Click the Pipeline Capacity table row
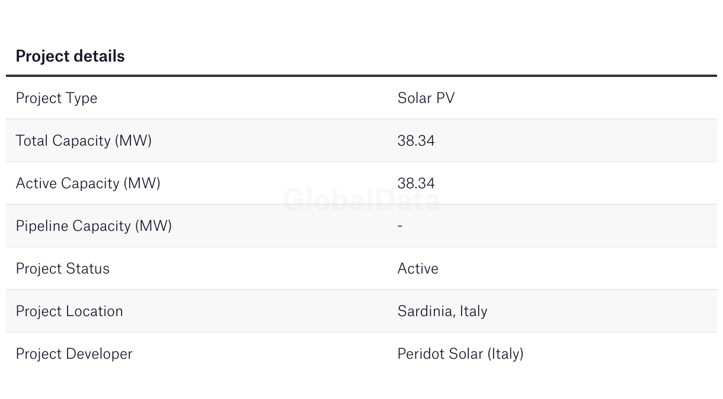The height and width of the screenshot is (399, 723). 361,226
